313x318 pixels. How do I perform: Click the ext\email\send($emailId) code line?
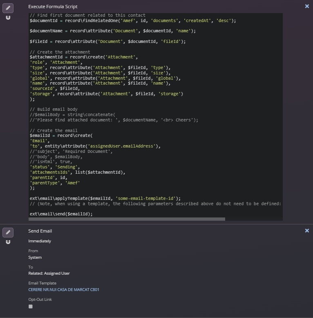[x=61, y=214]
